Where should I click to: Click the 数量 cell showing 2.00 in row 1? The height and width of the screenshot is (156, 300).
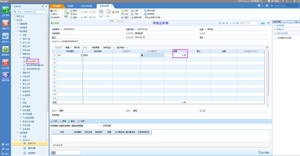[175, 55]
